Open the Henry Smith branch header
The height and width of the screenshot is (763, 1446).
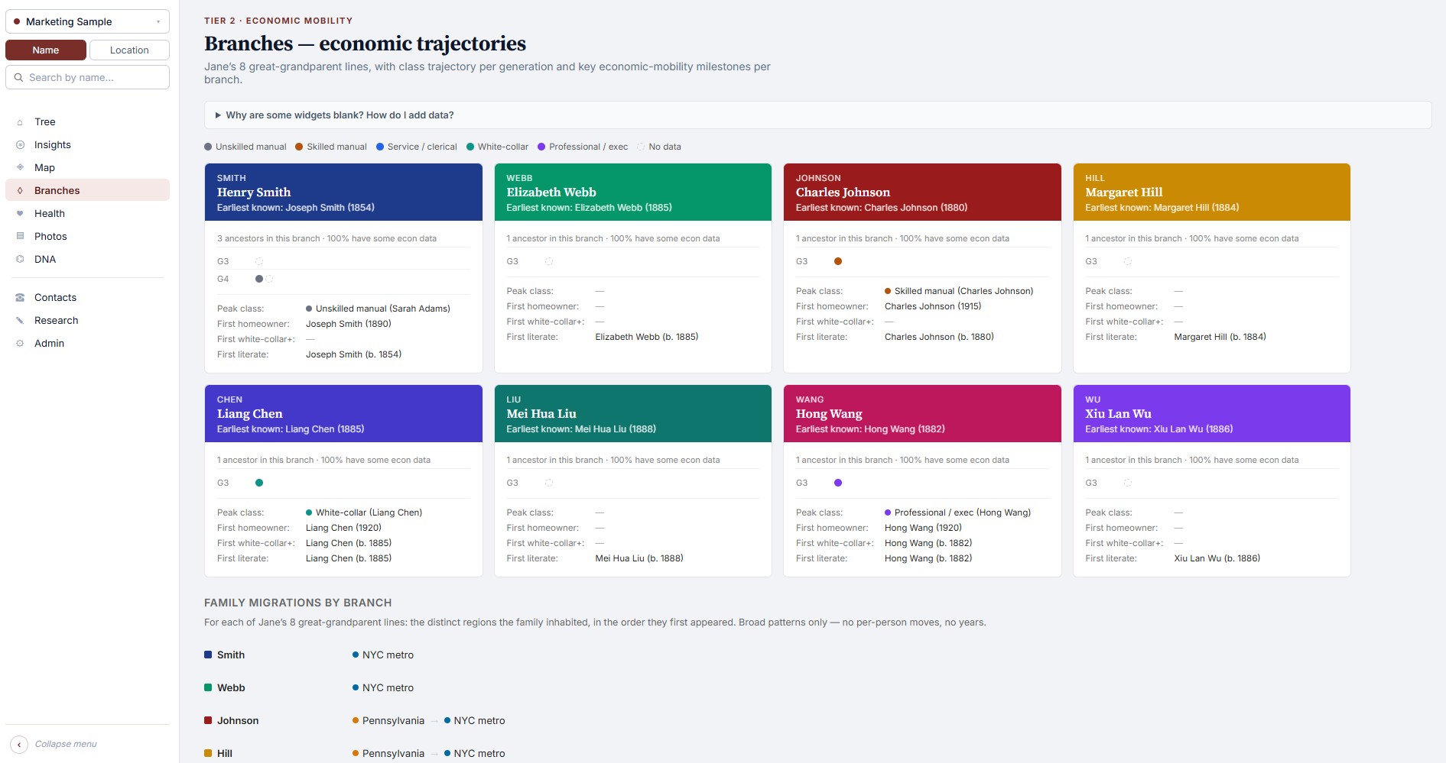click(x=343, y=192)
